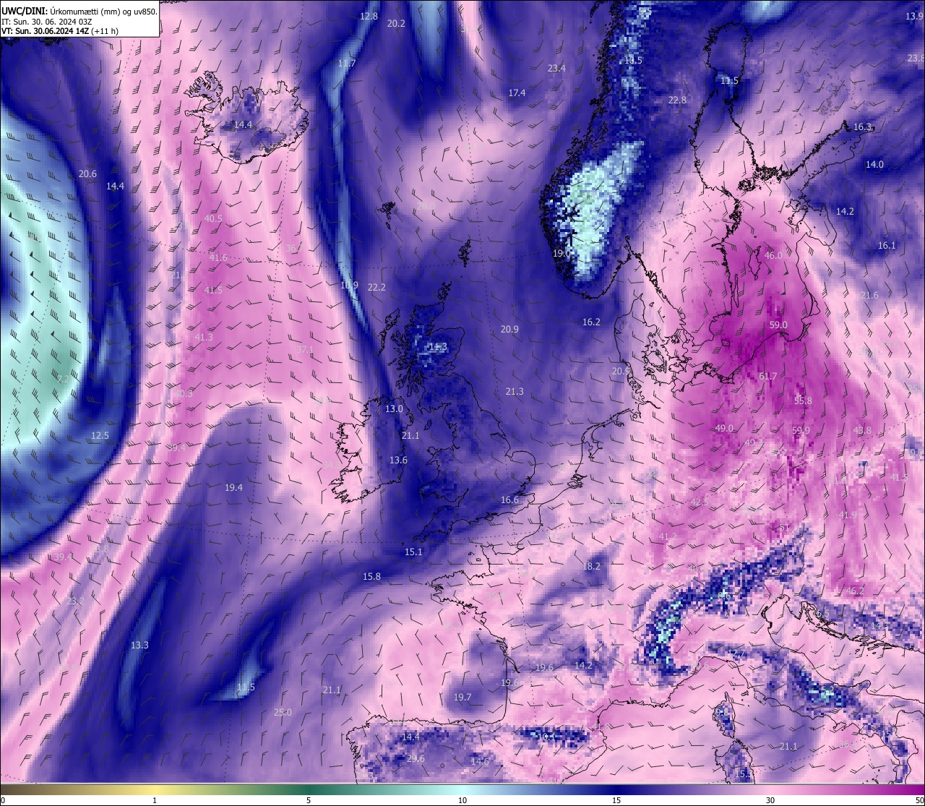This screenshot has height=806, width=925.
Task: Click the 10.5 value over Norway
Action: point(633,60)
